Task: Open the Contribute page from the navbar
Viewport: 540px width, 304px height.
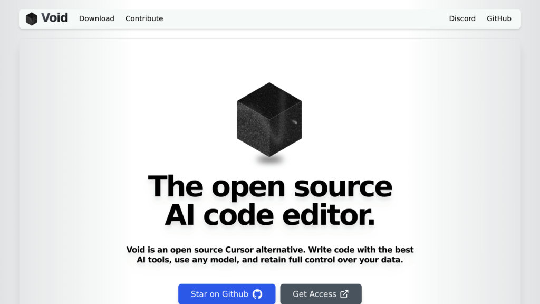Action: pyautogui.click(x=144, y=18)
